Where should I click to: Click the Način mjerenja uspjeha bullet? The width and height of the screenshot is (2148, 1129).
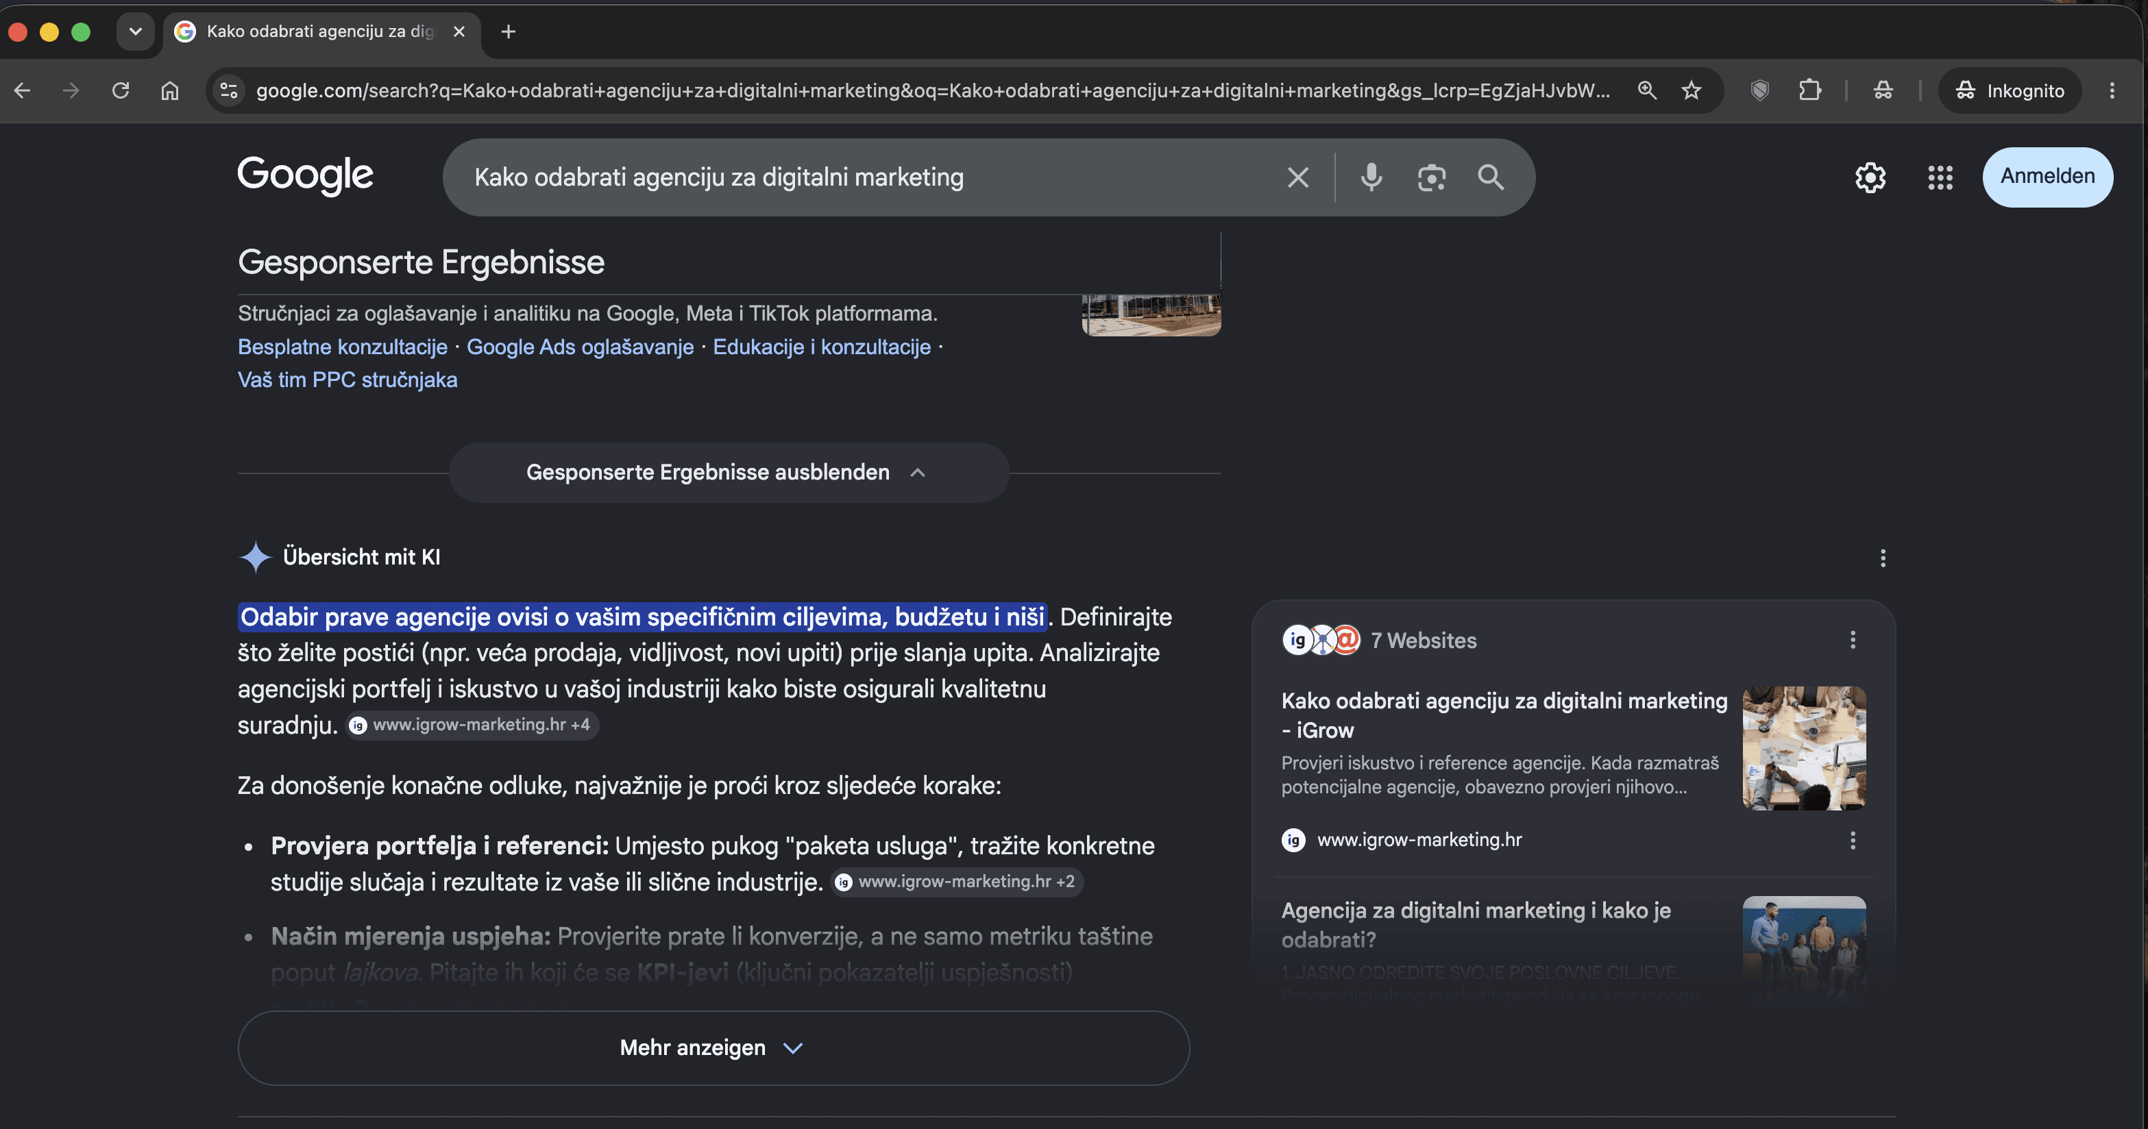(x=713, y=954)
